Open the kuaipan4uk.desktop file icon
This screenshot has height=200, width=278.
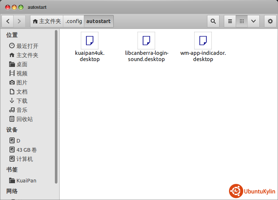90,41
